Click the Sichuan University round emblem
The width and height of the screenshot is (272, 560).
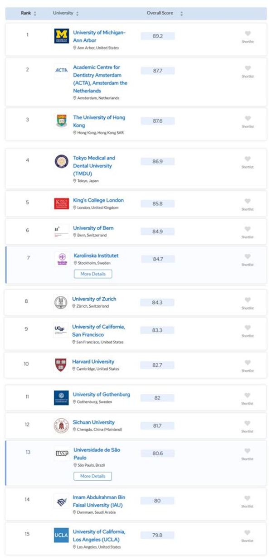click(x=61, y=426)
